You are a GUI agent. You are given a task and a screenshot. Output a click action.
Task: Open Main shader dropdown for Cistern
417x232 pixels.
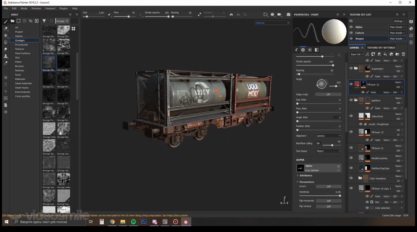coord(397,33)
